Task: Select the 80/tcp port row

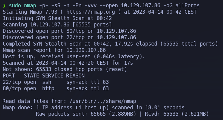Action: (56, 88)
